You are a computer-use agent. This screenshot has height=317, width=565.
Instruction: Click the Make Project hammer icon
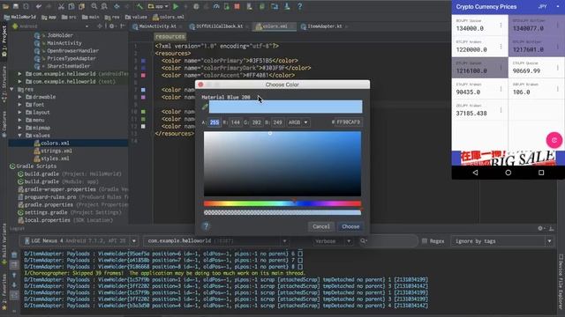tap(139, 6)
